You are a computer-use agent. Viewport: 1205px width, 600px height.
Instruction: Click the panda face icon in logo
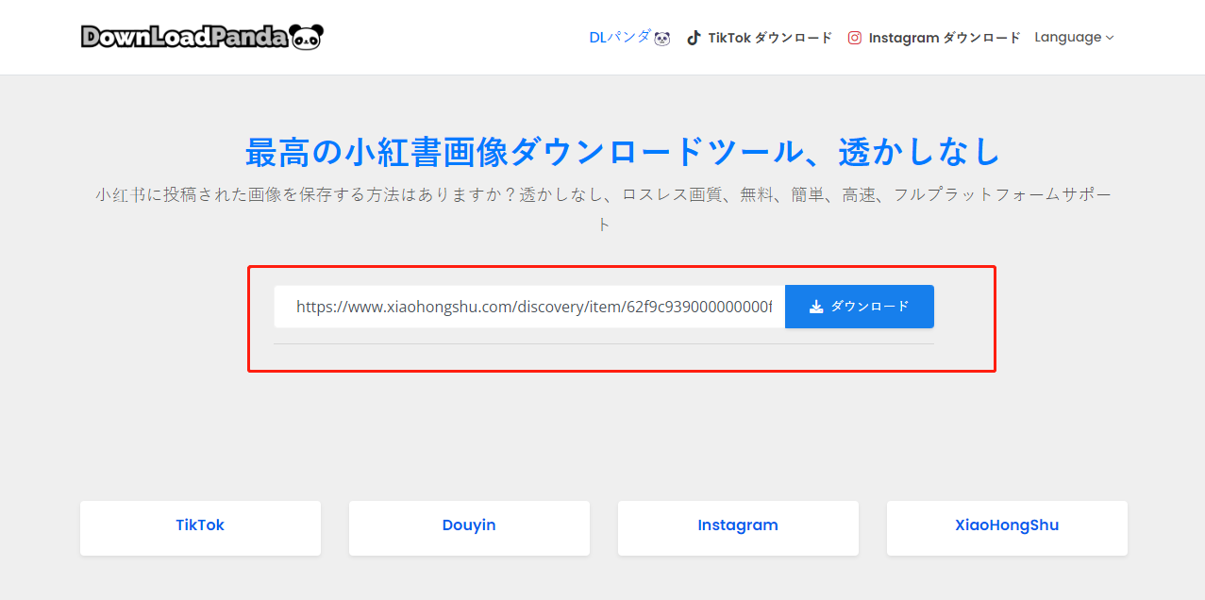pyautogui.click(x=307, y=37)
